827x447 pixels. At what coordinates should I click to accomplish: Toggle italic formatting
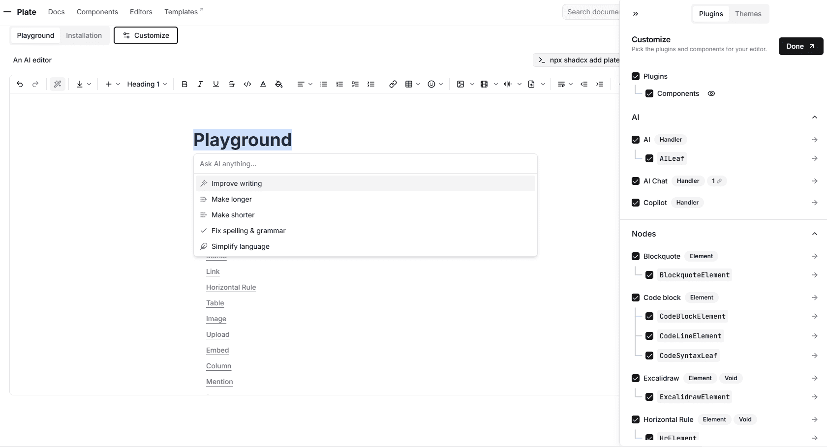point(200,84)
